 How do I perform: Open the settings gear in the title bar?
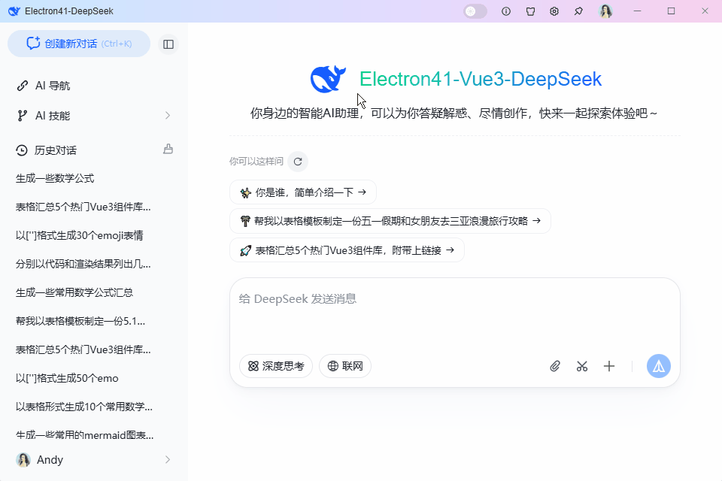click(554, 11)
